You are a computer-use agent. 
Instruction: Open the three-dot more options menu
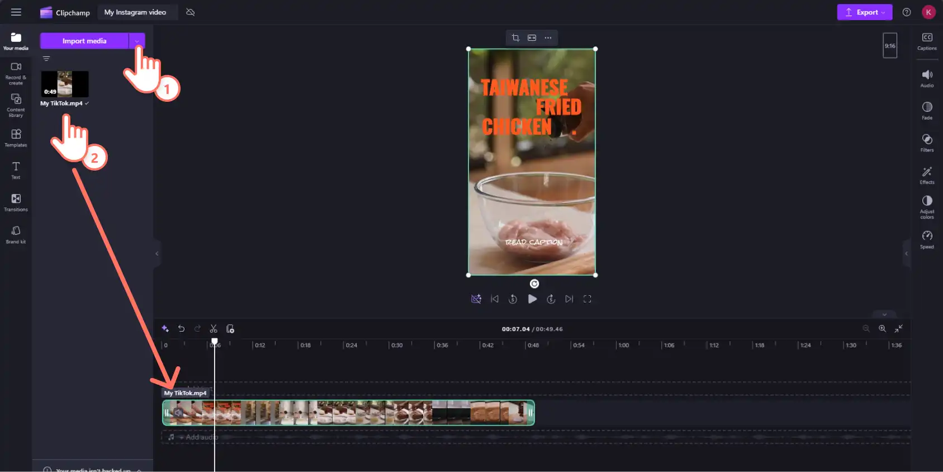(x=548, y=37)
